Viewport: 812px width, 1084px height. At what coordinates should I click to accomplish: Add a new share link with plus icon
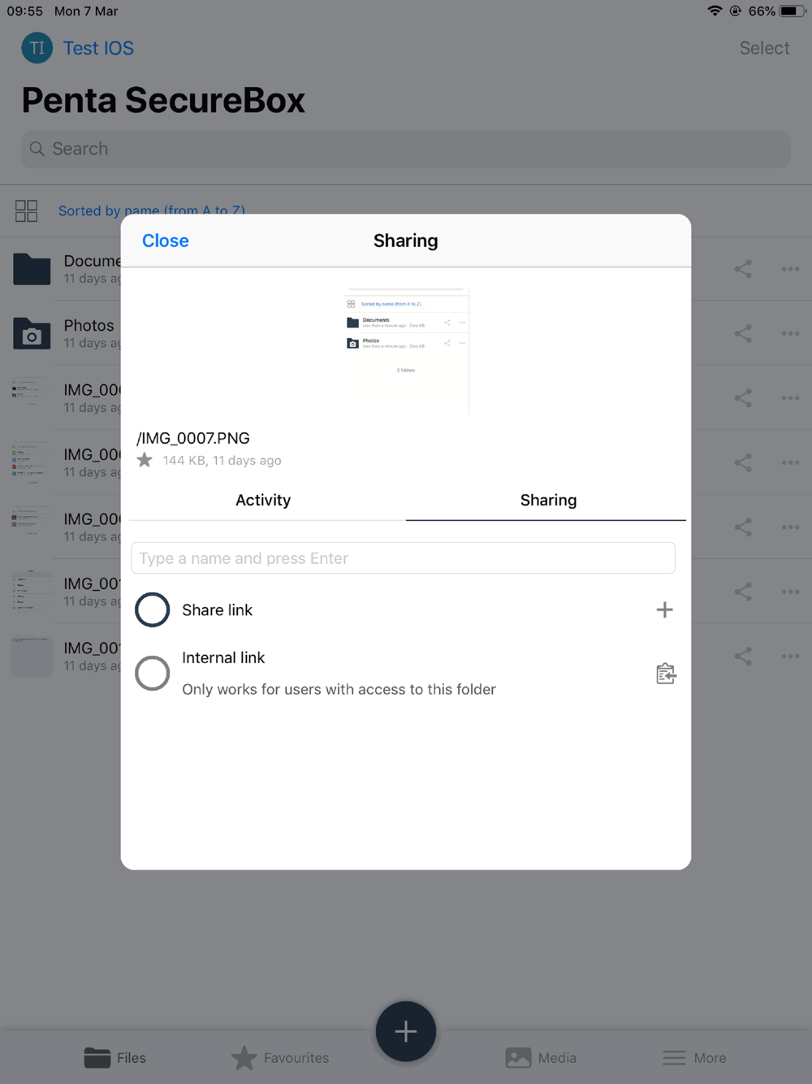(664, 609)
